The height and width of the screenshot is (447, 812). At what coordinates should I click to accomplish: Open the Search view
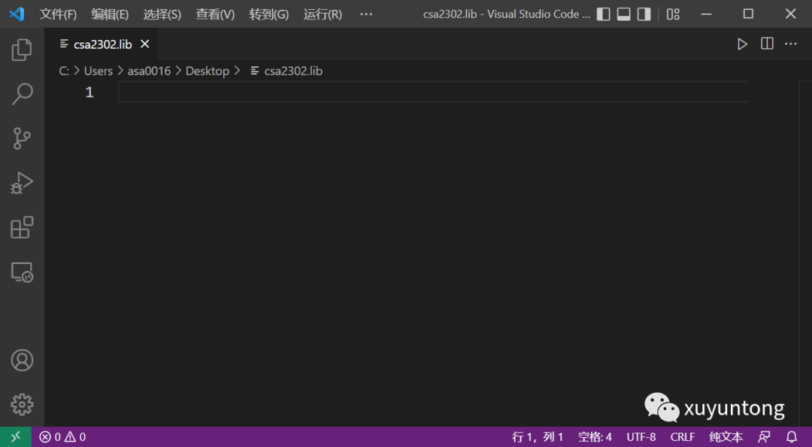click(x=22, y=94)
